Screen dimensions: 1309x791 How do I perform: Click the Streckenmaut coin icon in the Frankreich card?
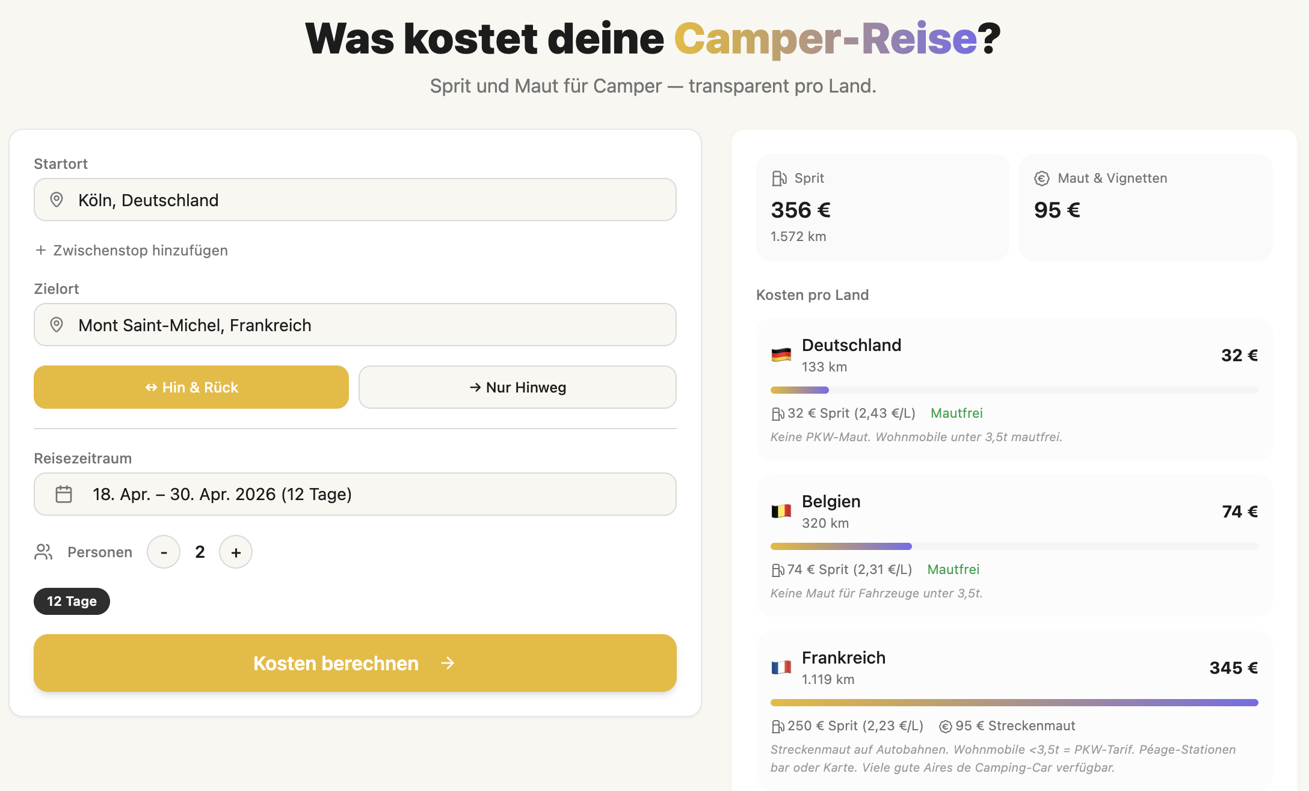click(x=945, y=725)
